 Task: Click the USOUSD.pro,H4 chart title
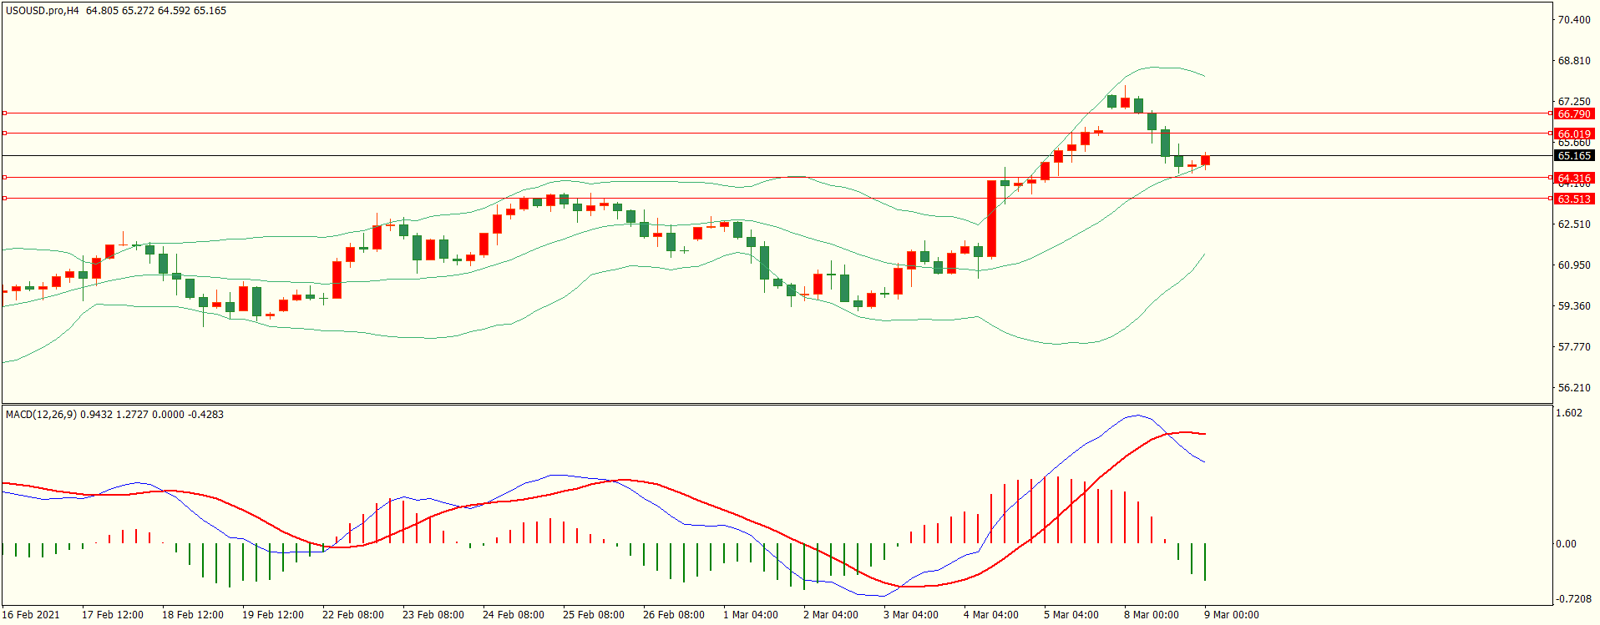click(42, 11)
